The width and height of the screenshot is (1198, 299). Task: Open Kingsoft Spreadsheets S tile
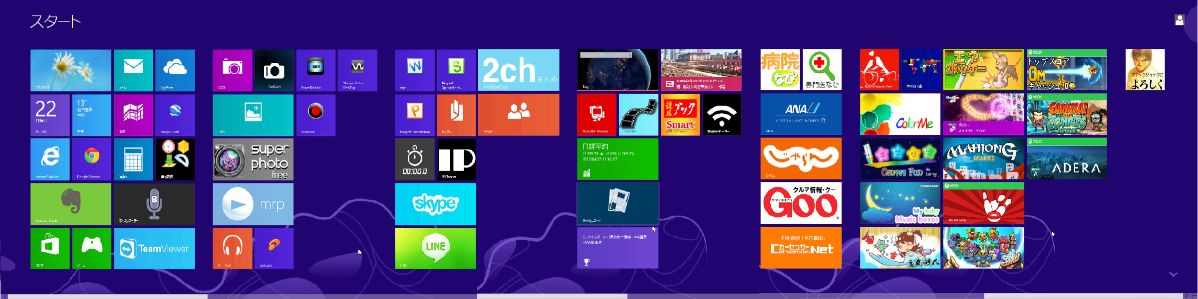coord(456,70)
